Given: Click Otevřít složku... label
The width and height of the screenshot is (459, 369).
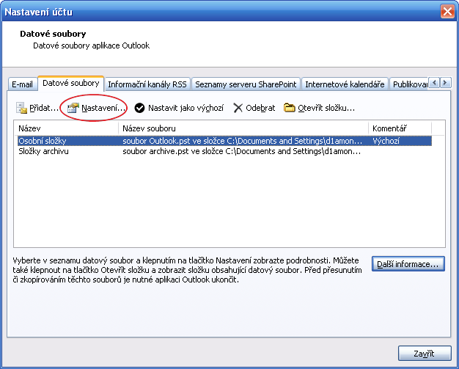Looking at the screenshot, I should 326,108.
